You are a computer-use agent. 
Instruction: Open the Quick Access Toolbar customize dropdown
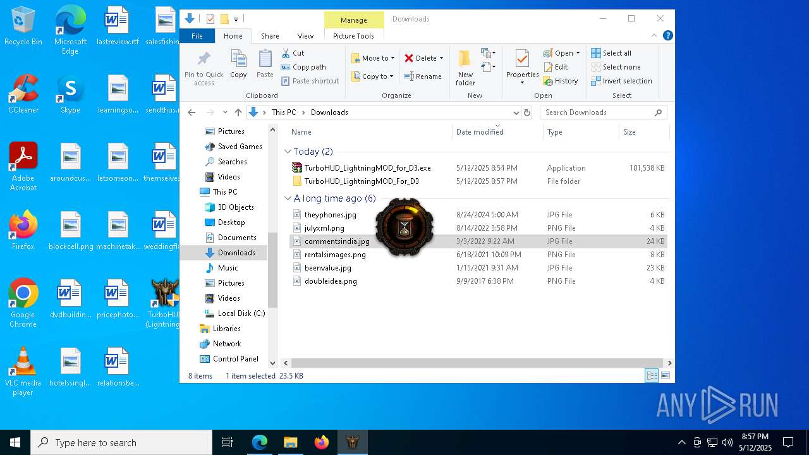click(236, 19)
